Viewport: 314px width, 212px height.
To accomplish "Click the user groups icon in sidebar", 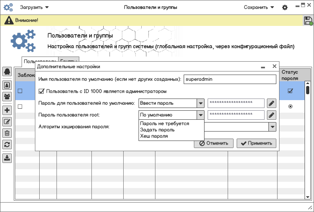I will point(7,96).
